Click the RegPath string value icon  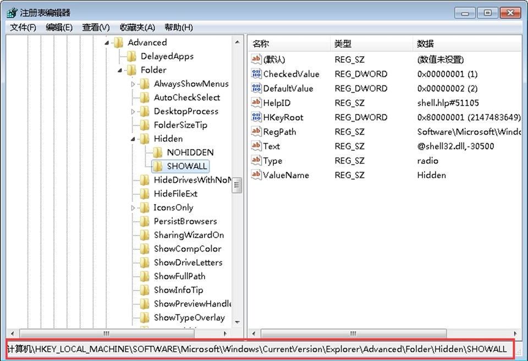pyautogui.click(x=256, y=132)
